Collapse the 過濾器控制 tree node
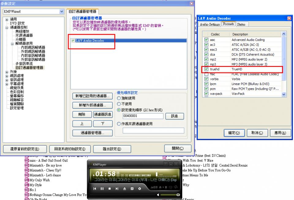The image size is (294, 200). (7, 27)
